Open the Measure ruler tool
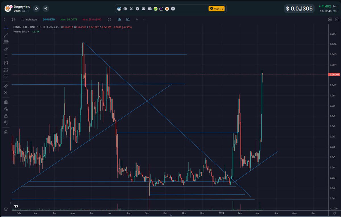Viewport: 341px width, 217px height. click(x=6, y=86)
